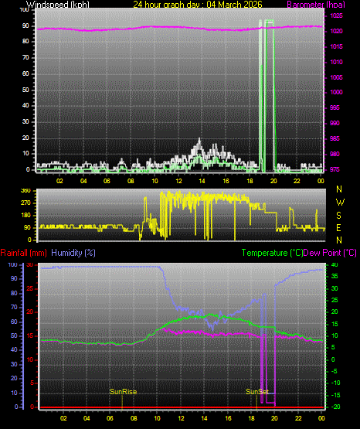Click the '50' windspeed axis value
Screen dimensions: 360x429
[25, 90]
